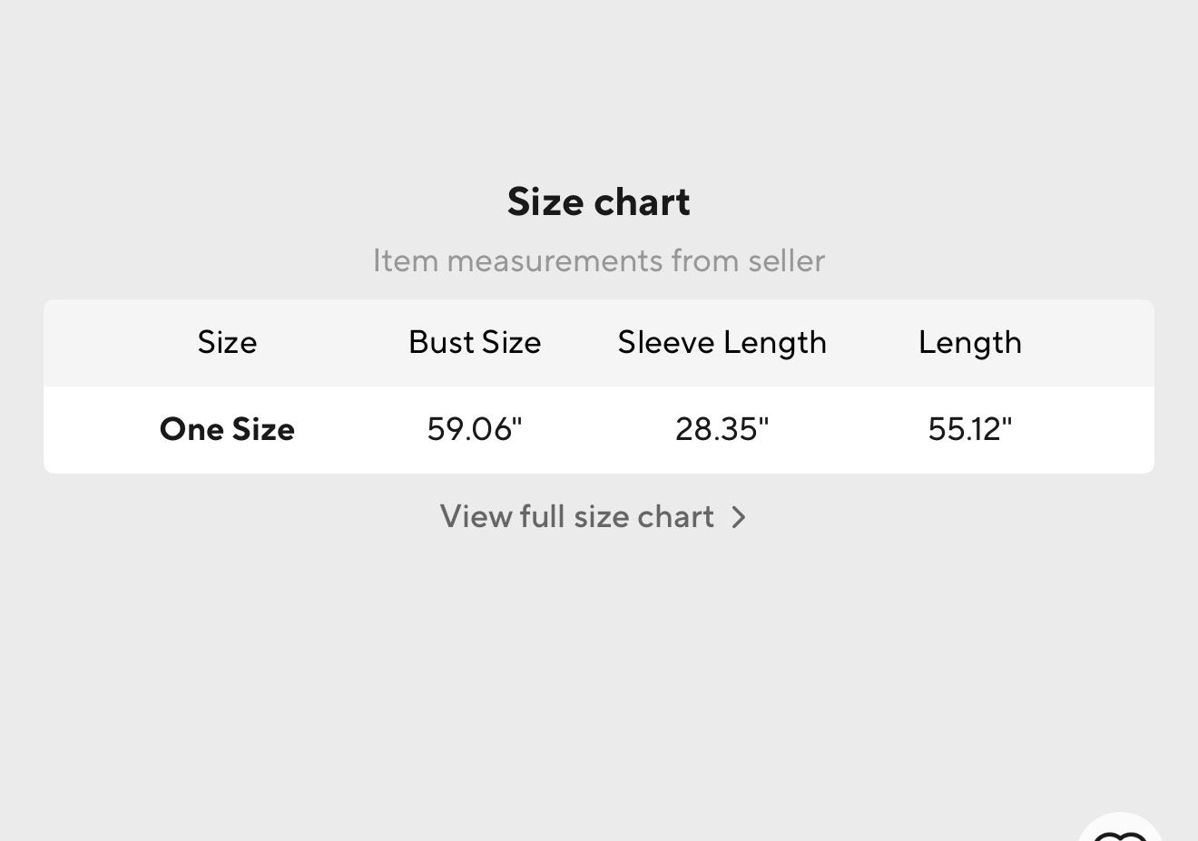Click the Bust Size column header
The height and width of the screenshot is (841, 1198).
pos(475,343)
